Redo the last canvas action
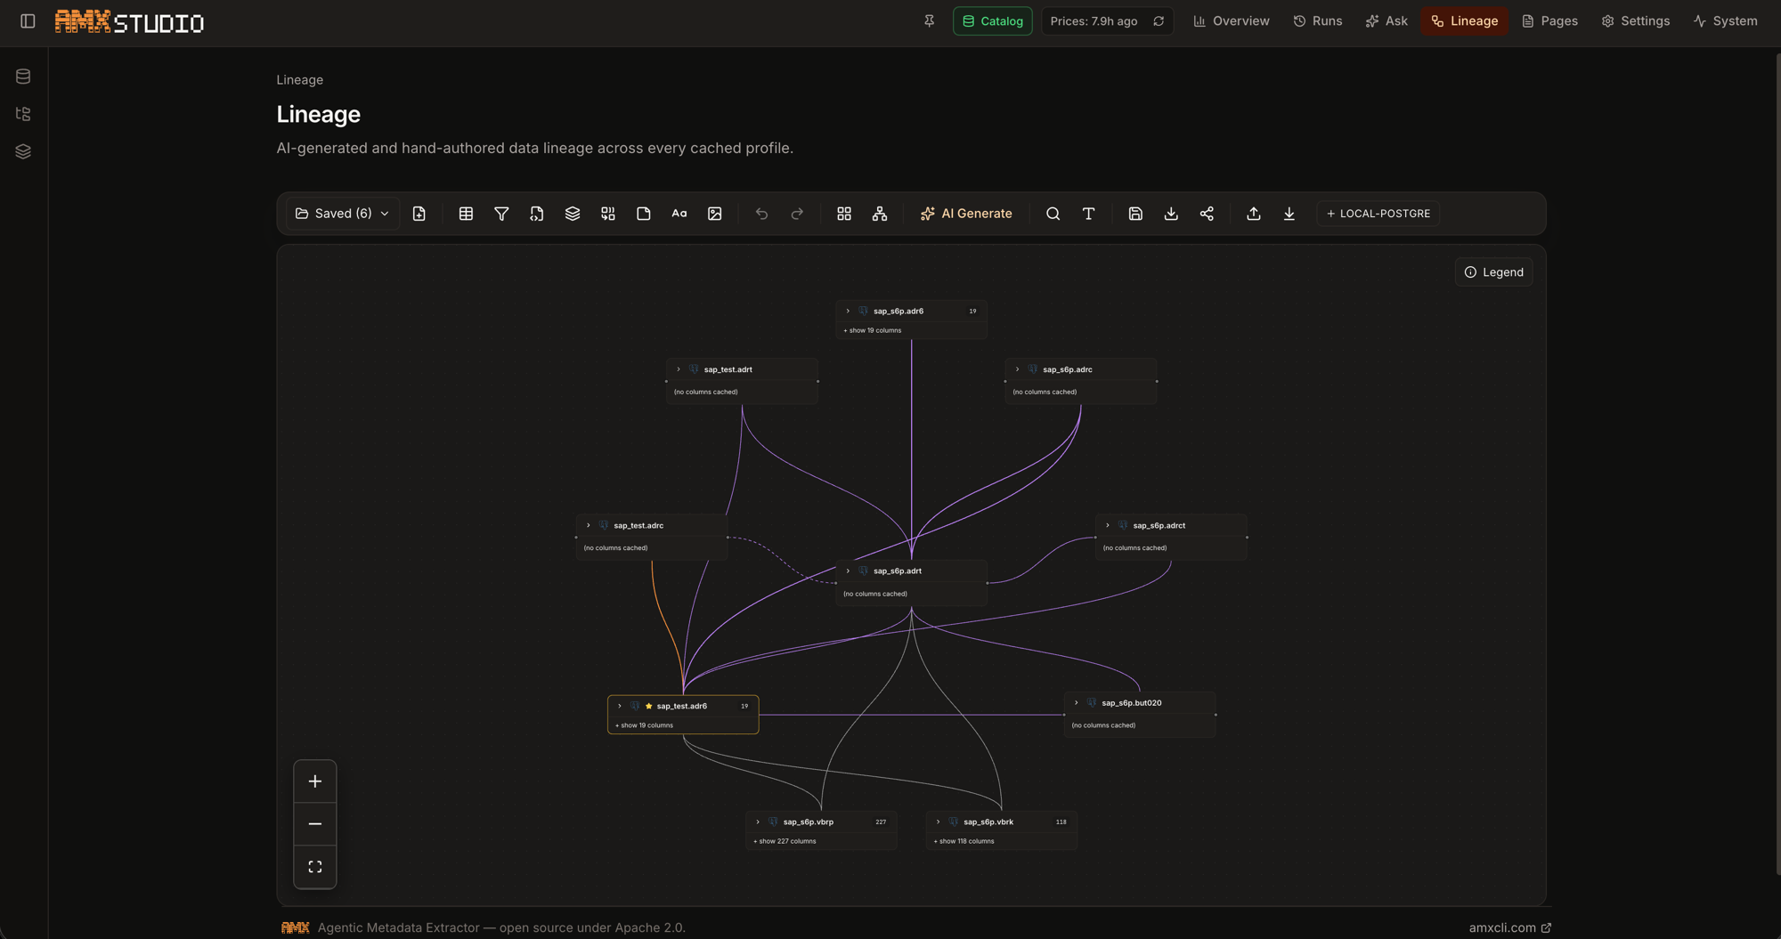 click(797, 214)
